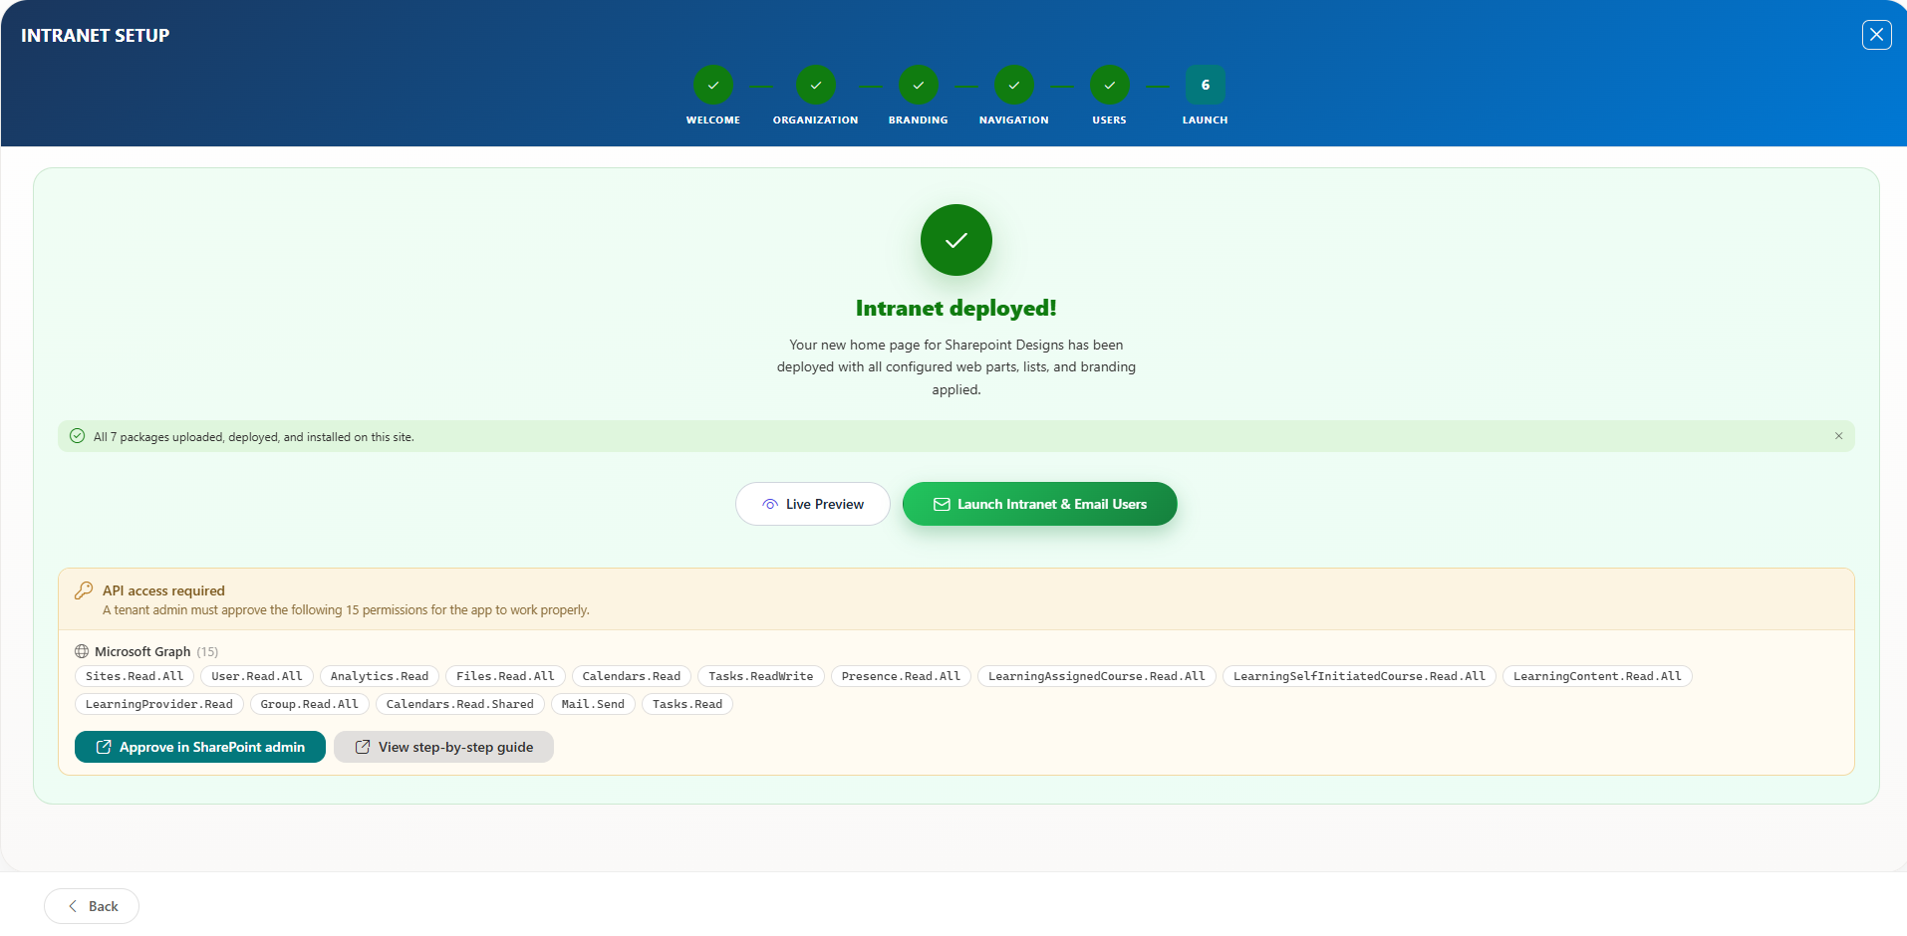Click the INTRANET SETUP title
The width and height of the screenshot is (1907, 936).
click(96, 35)
